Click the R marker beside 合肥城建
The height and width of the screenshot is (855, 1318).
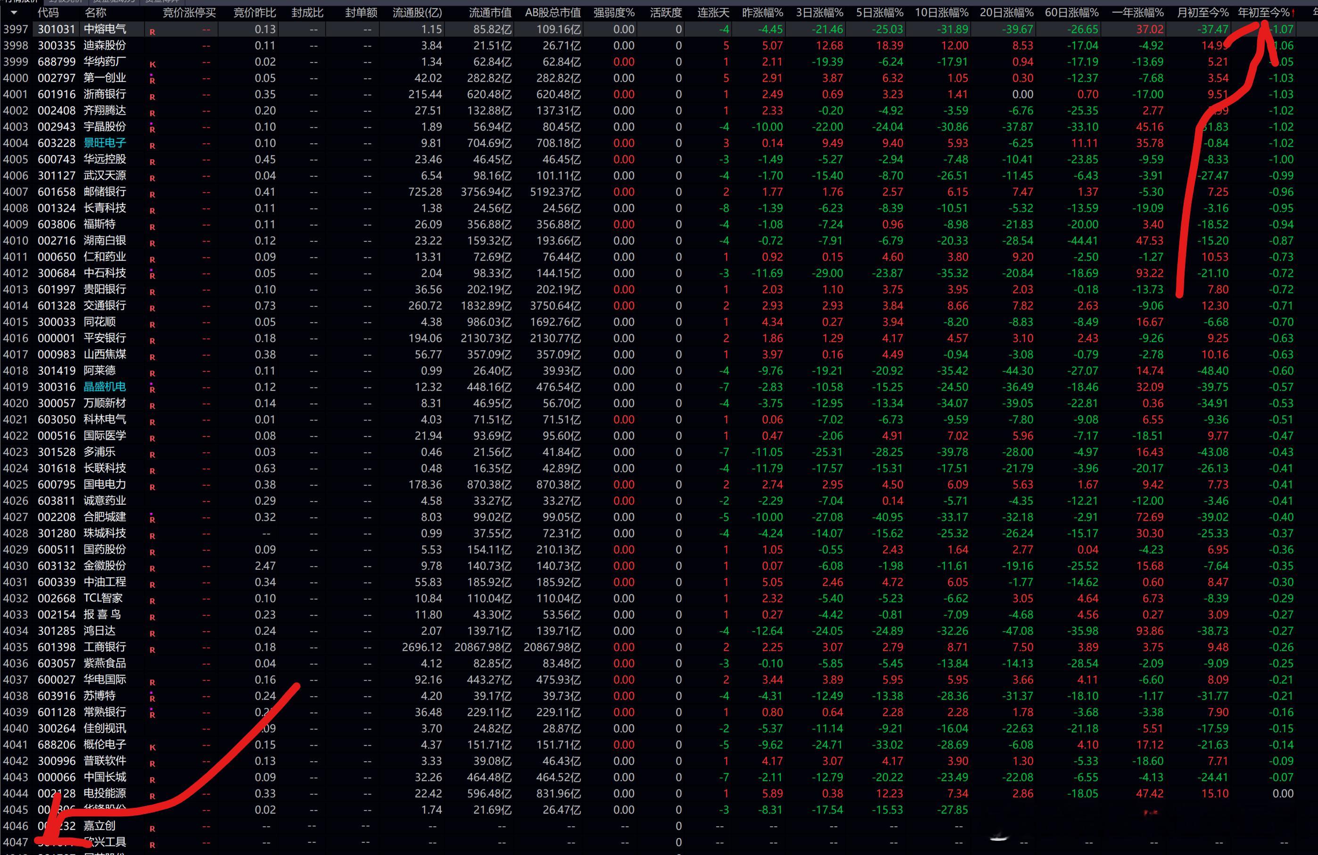tap(152, 518)
